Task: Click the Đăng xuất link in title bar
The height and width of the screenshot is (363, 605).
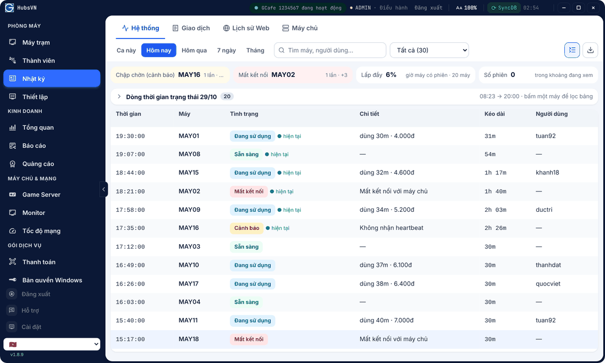Action: 428,8
